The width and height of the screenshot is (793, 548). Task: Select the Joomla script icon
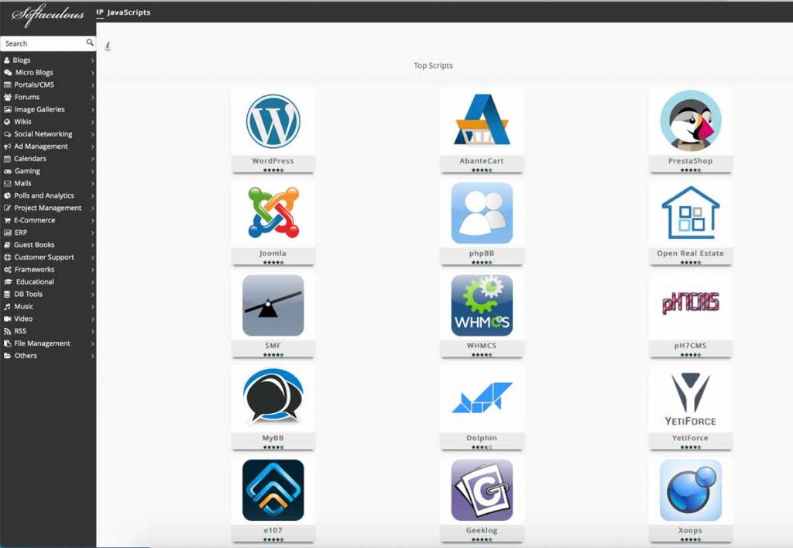(273, 212)
